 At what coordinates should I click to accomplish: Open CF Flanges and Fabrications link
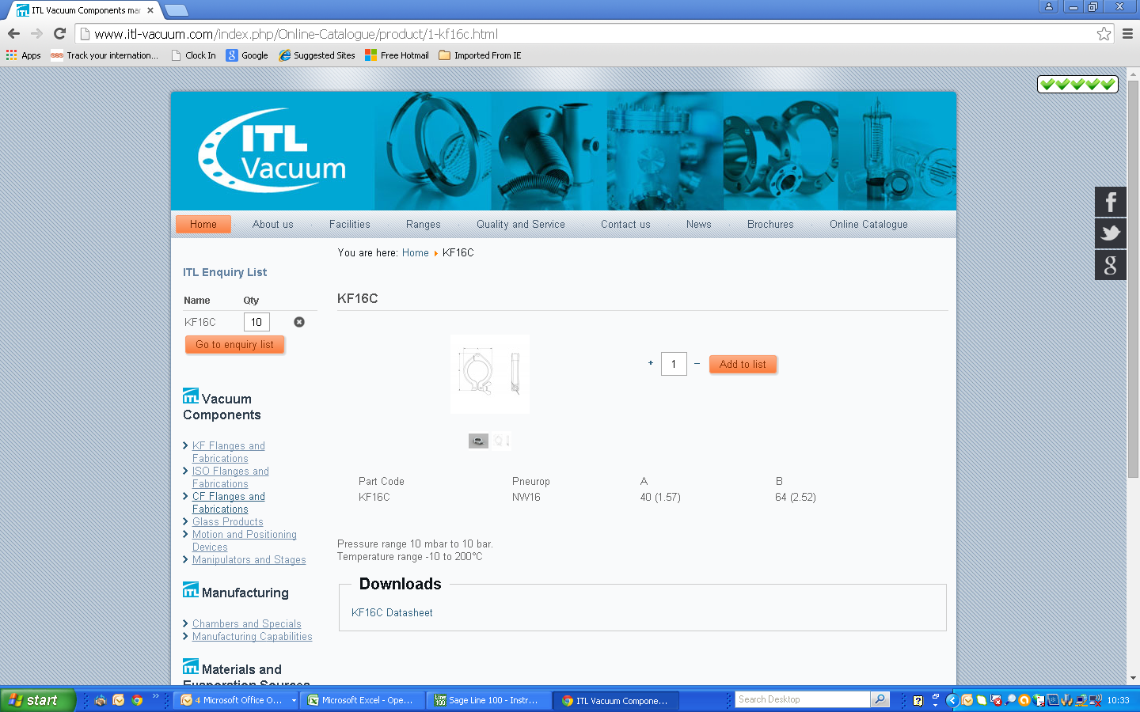229,502
